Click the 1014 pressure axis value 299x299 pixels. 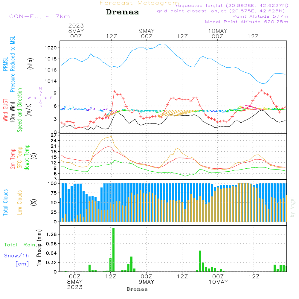[51, 81]
